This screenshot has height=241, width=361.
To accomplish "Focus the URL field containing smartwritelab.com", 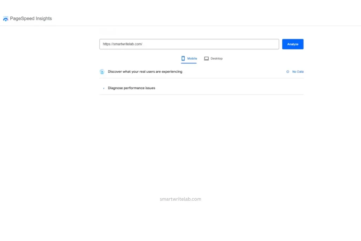I will pos(189,44).
